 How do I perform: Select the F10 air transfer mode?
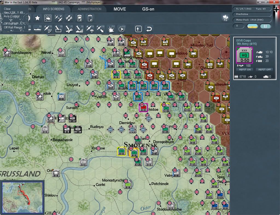(x=100, y=29)
